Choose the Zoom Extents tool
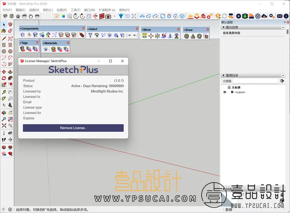Viewport: 290px width, 213px height. point(4,126)
